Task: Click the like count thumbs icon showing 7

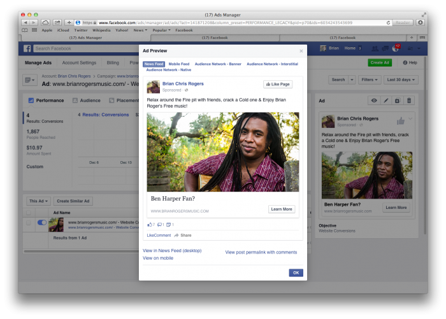Action: pos(151,225)
